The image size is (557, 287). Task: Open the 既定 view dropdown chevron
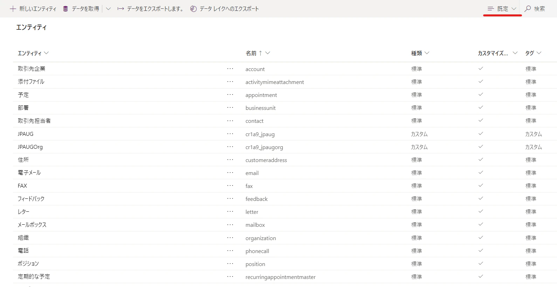tap(514, 9)
